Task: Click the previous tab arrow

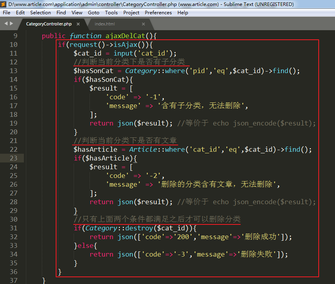Action: pos(6,23)
